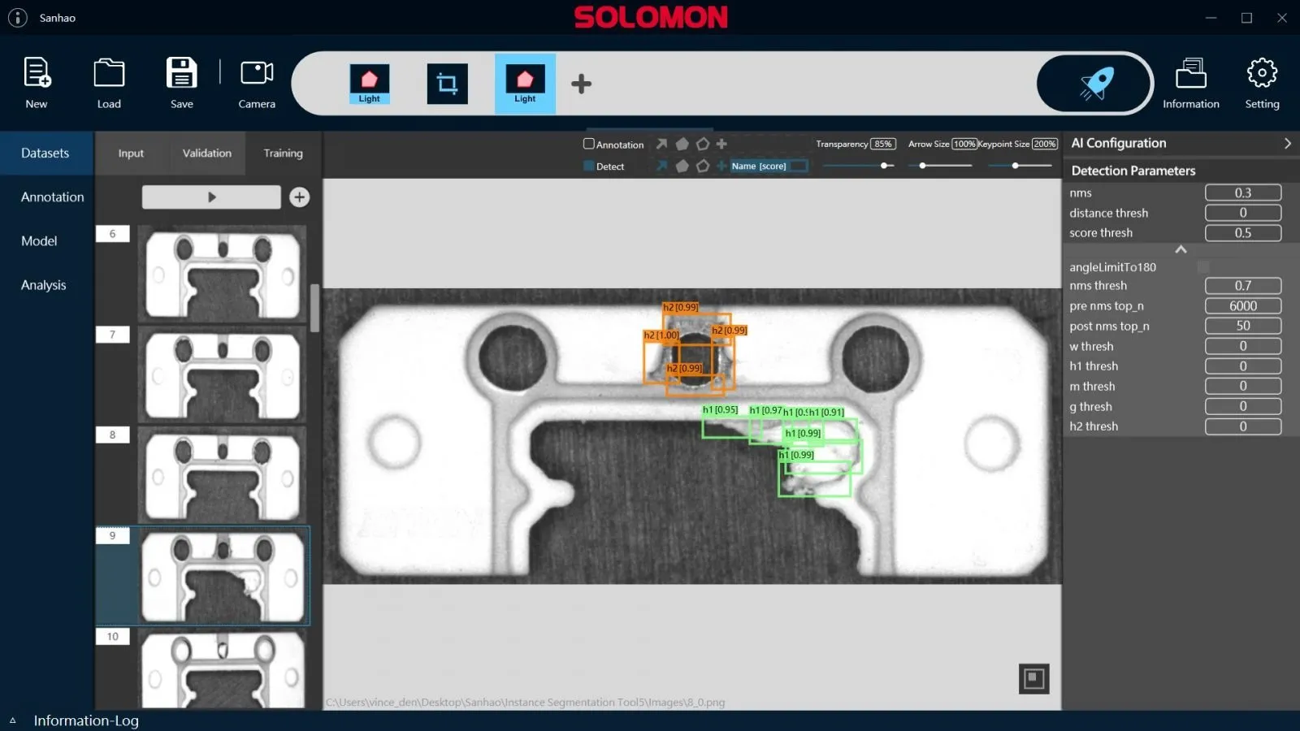
Task: Toggle arrow display in Detect row
Action: point(661,166)
